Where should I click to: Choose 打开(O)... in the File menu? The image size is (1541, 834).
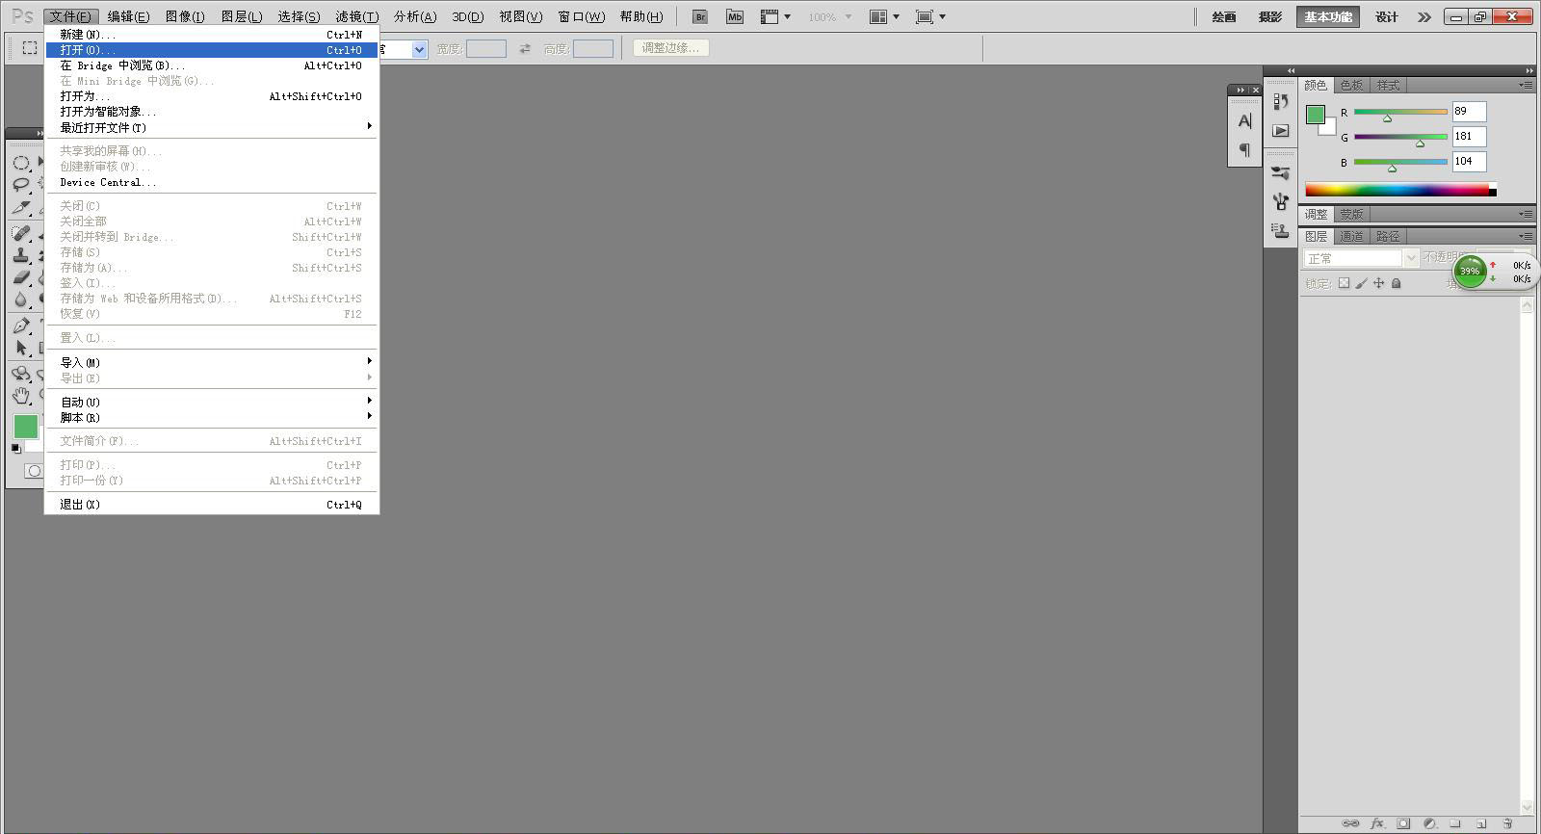click(212, 49)
